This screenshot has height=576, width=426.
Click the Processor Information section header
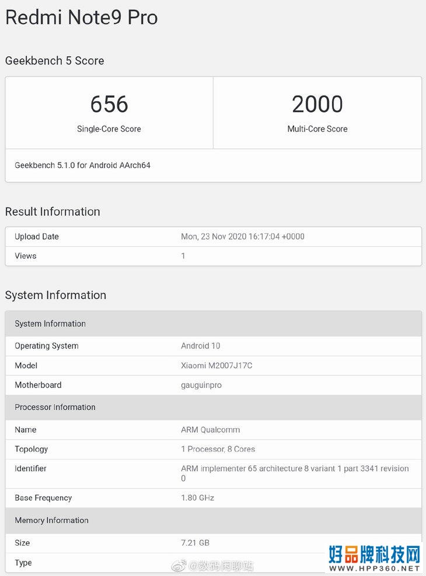click(214, 408)
